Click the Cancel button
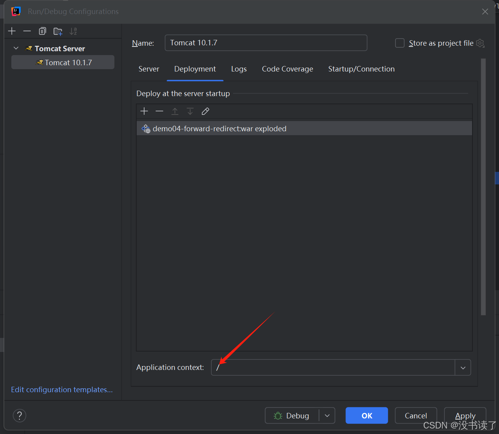The height and width of the screenshot is (434, 499). point(416,416)
